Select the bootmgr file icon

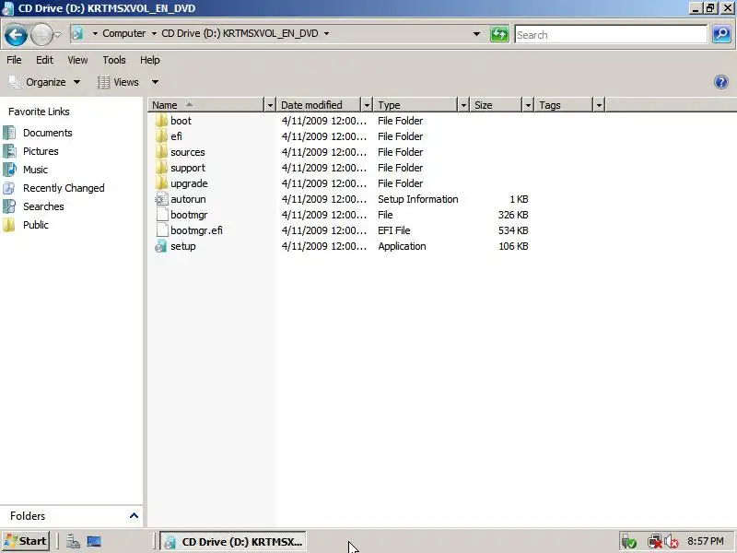162,215
